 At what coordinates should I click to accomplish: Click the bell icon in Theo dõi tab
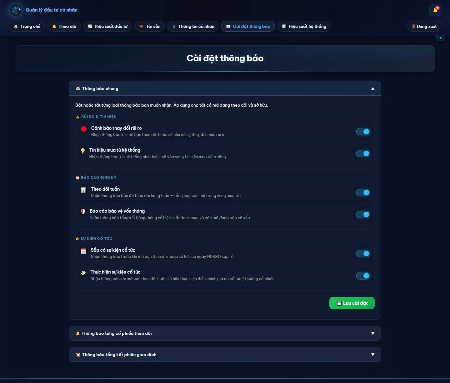(54, 27)
